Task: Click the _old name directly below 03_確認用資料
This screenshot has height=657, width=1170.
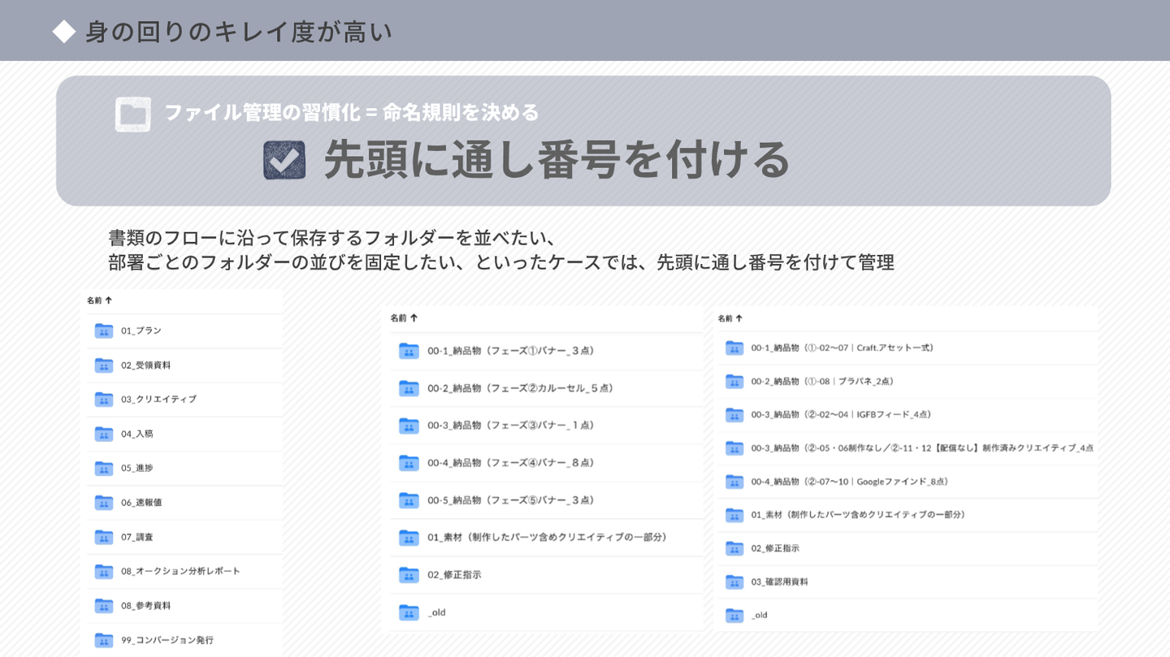Action: coord(760,616)
